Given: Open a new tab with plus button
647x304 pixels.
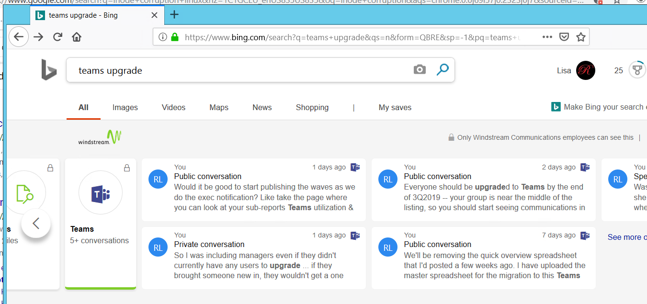Looking at the screenshot, I should (x=174, y=15).
